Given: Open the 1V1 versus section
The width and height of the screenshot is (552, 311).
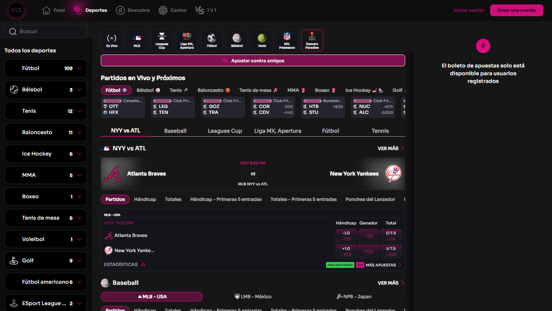Looking at the screenshot, I should [x=206, y=10].
